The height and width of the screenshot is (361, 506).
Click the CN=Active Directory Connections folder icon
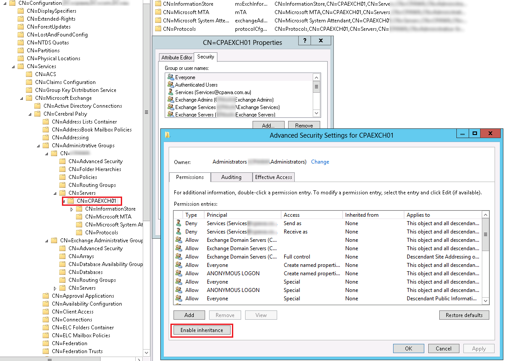point(37,106)
